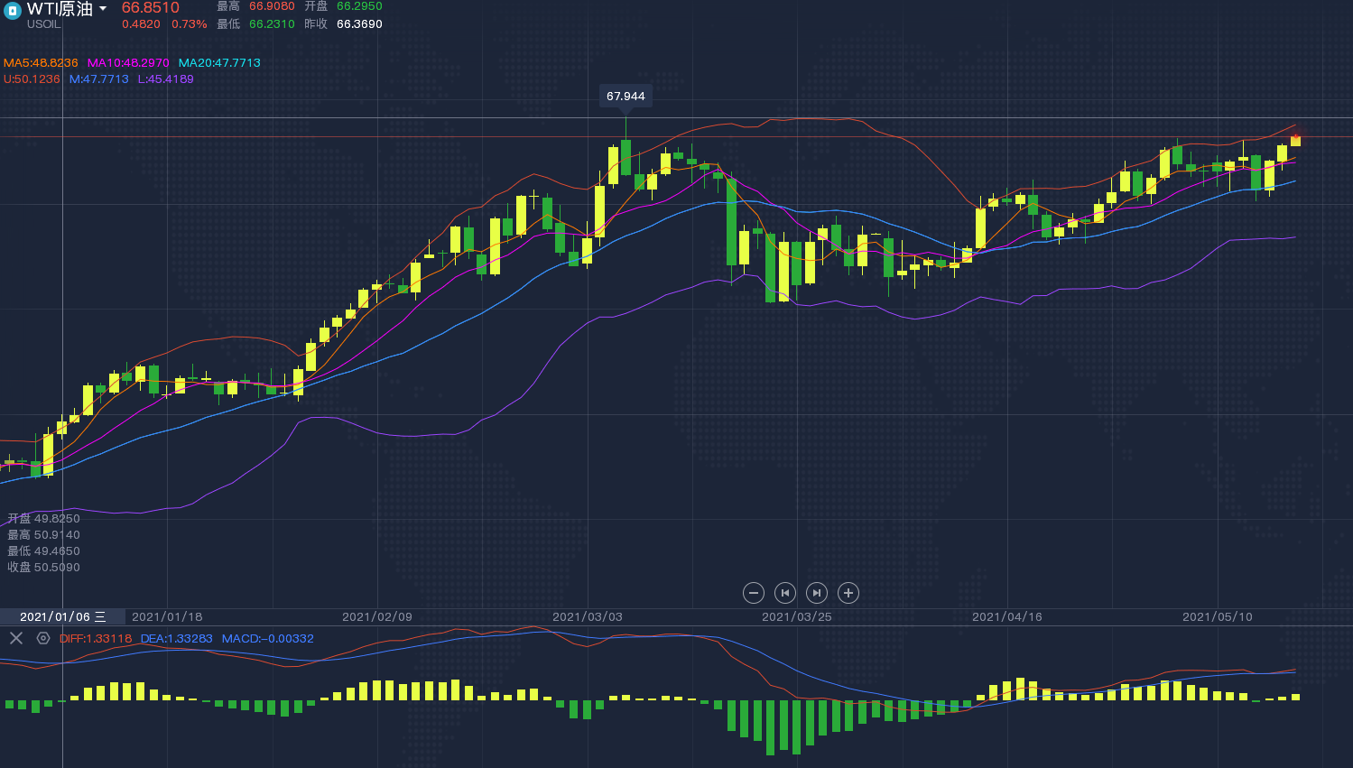Skip to previous candles with back button
The image size is (1353, 768).
[785, 593]
